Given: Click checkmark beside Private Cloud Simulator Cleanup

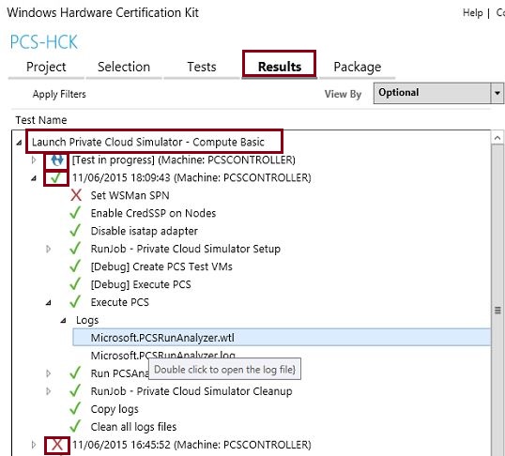Looking at the screenshot, I should 75,390.
